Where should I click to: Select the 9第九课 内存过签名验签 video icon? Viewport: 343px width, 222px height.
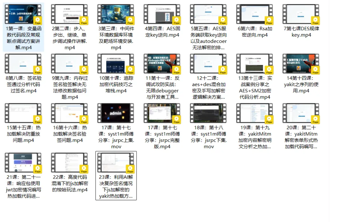coord(70,64)
